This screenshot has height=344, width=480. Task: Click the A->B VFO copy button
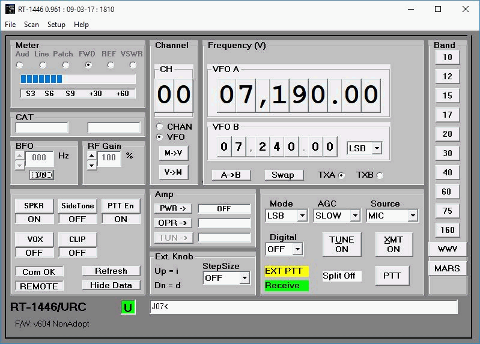231,175
